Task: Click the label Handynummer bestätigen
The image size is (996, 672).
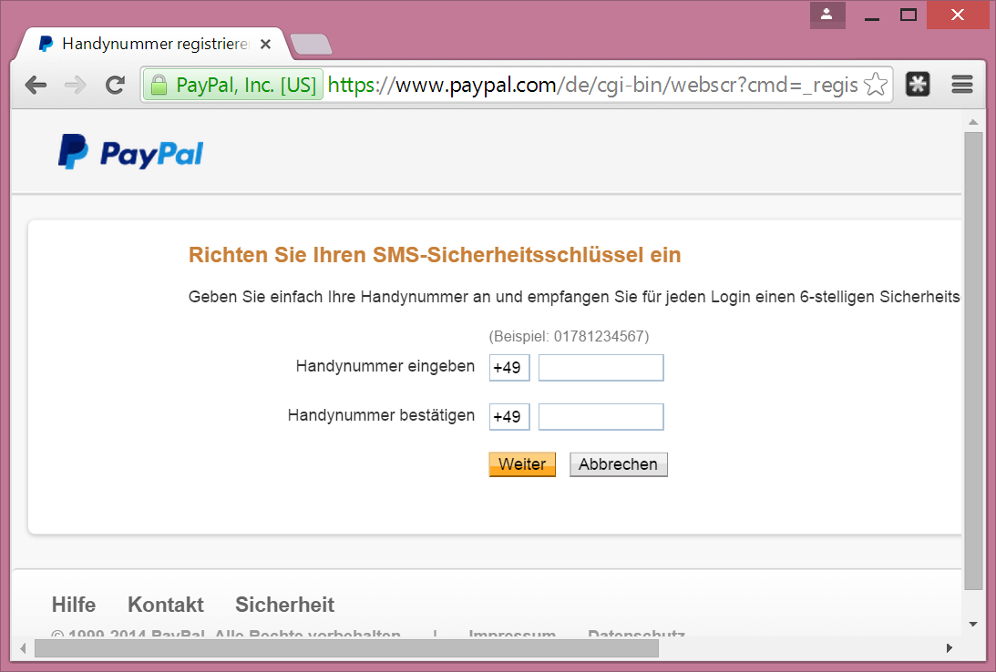Action: [381, 415]
